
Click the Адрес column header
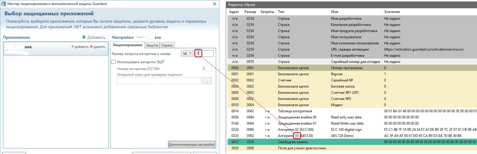(234, 12)
